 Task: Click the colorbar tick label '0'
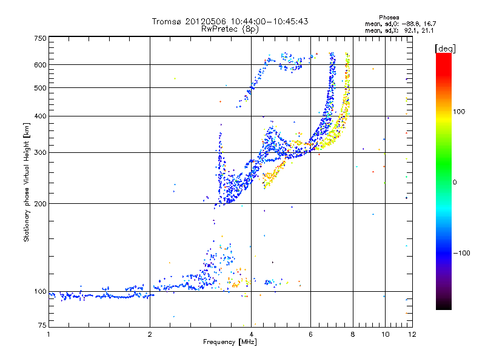(x=455, y=183)
